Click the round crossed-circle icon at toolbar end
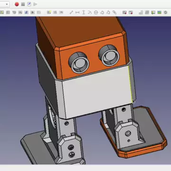This screenshot has width=171, height=171. (x=165, y=12)
